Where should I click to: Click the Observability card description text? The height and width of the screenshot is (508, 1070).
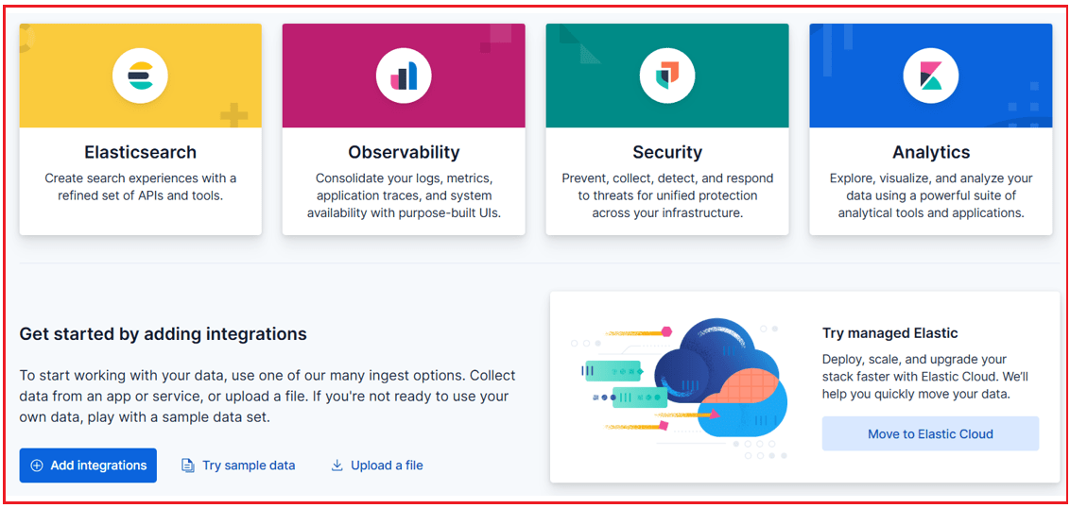[404, 195]
